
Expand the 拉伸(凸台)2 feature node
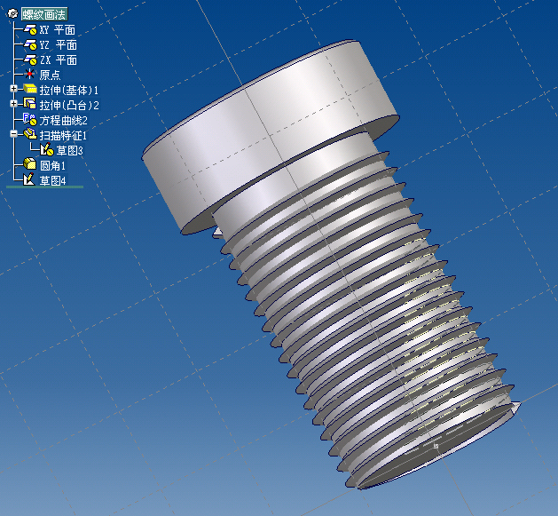13,104
